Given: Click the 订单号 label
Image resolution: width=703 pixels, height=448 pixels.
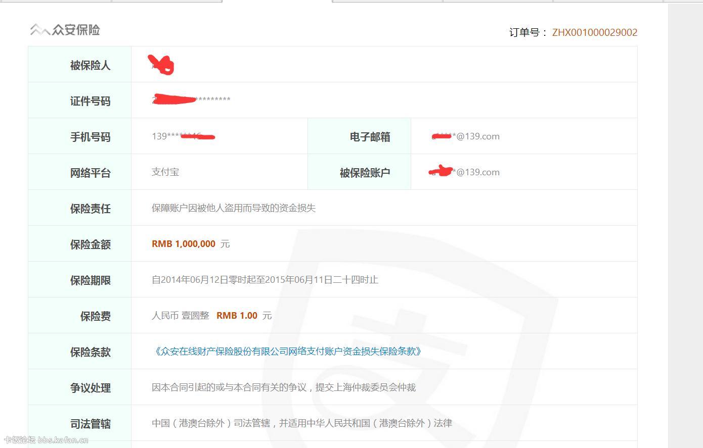Looking at the screenshot, I should pyautogui.click(x=528, y=32).
